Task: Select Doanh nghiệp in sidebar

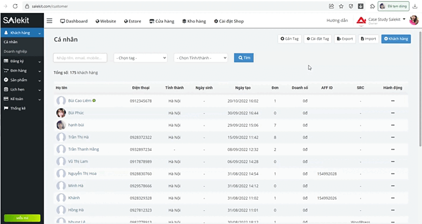Action: click(x=15, y=51)
